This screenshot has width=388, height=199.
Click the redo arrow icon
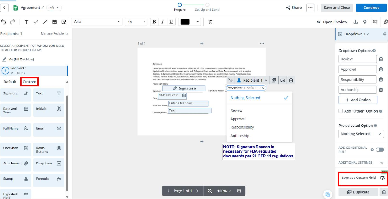(12, 22)
